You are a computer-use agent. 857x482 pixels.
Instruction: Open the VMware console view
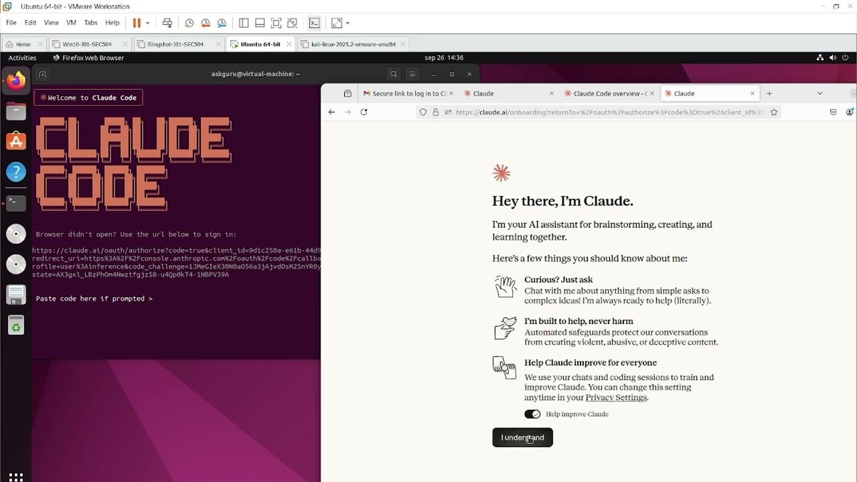coord(314,23)
